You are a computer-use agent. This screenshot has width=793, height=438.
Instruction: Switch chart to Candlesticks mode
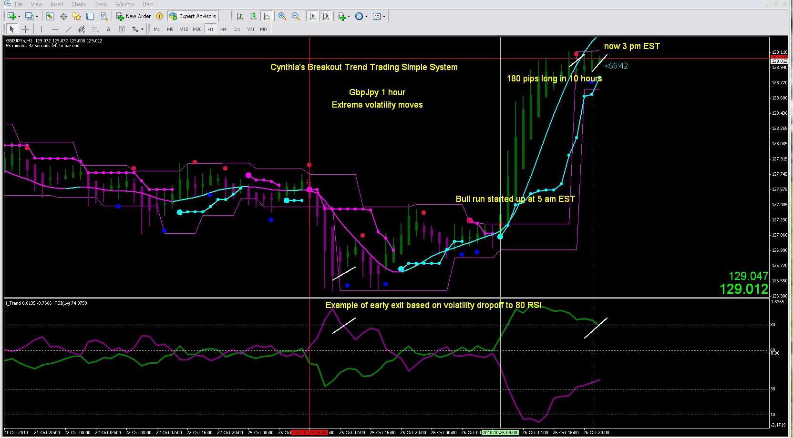[253, 16]
